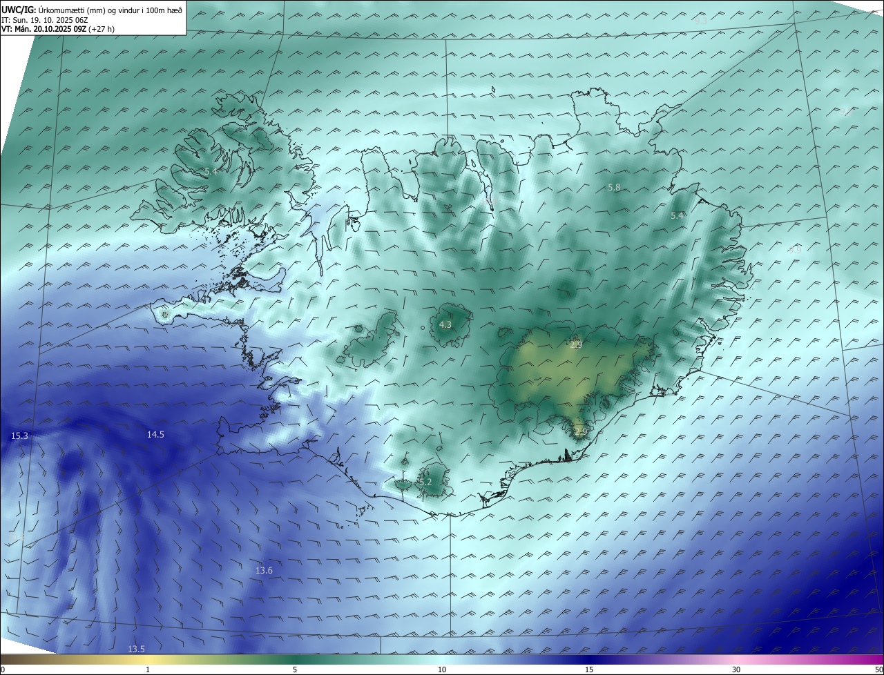Viewport: 884px width, 675px height.
Task: Click the '9.9' value off the east coast
Action: click(x=794, y=249)
